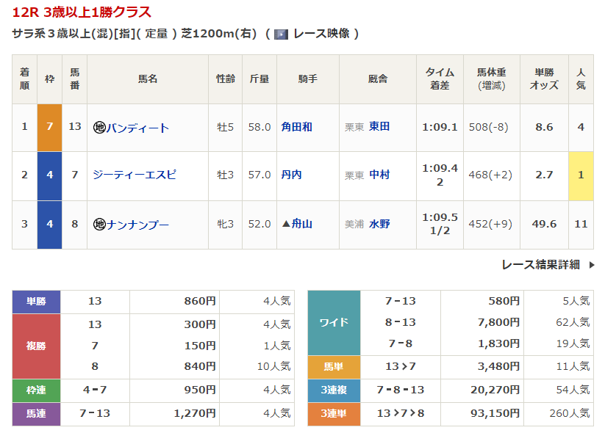Viewport: 605px width, 433px height.
Task: Click the triangle mark before jockey 舟山
Action: point(286,224)
